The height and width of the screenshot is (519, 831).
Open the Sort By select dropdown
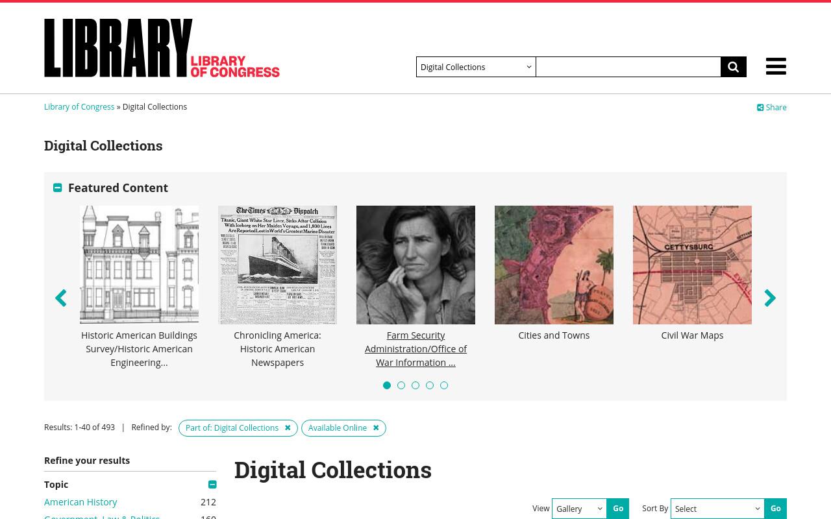pos(717,509)
